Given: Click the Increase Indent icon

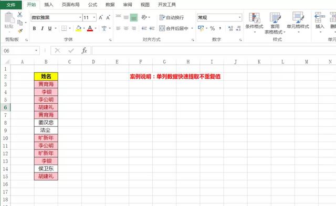Looking at the screenshot, I should tap(152, 28).
